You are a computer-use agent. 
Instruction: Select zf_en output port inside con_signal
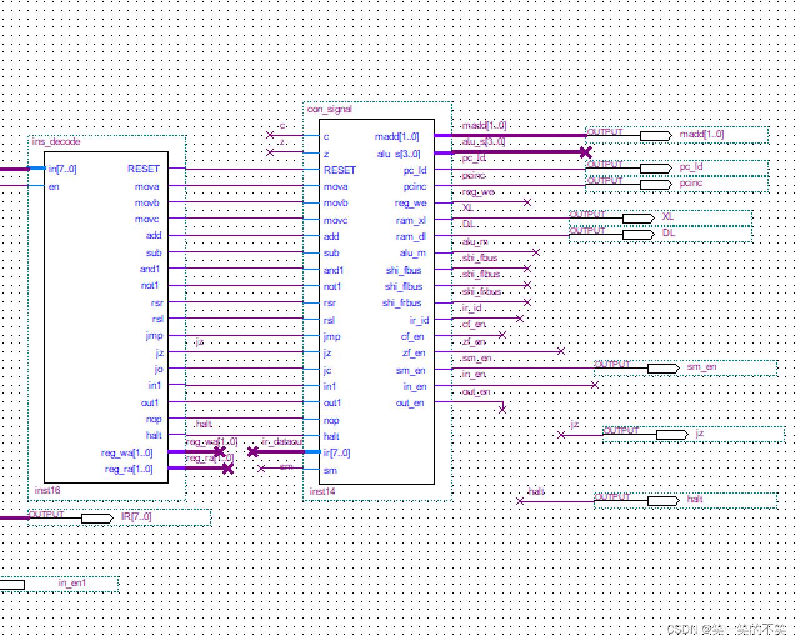tap(414, 353)
